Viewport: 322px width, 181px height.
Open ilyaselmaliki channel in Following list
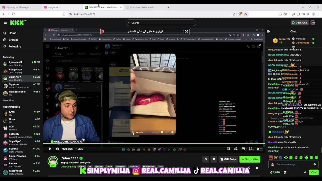point(21,64)
